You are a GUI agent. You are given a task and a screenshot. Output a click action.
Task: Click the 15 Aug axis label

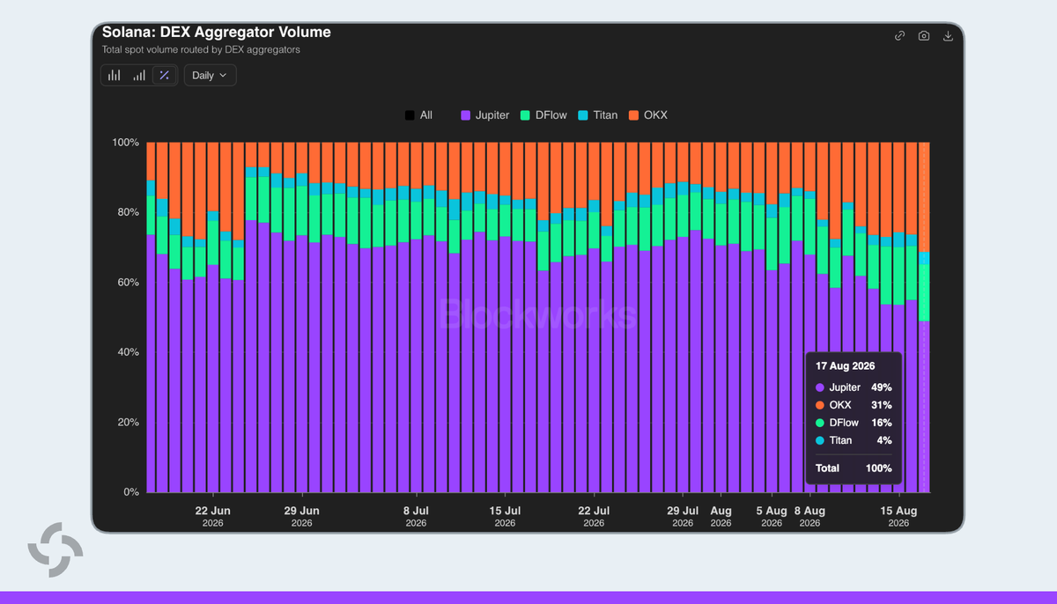(898, 516)
